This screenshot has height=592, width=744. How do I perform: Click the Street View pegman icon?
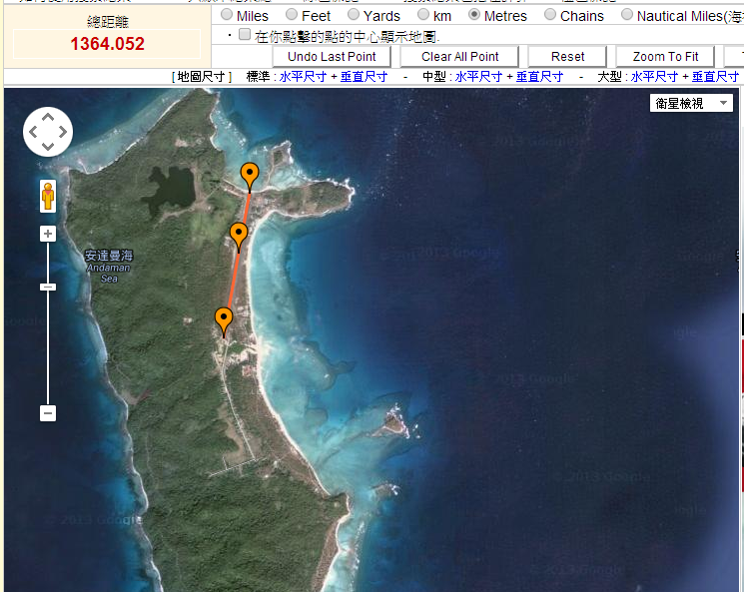(x=48, y=196)
